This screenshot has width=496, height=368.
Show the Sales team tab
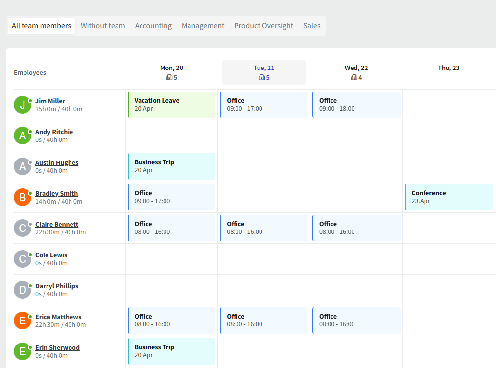click(x=311, y=26)
